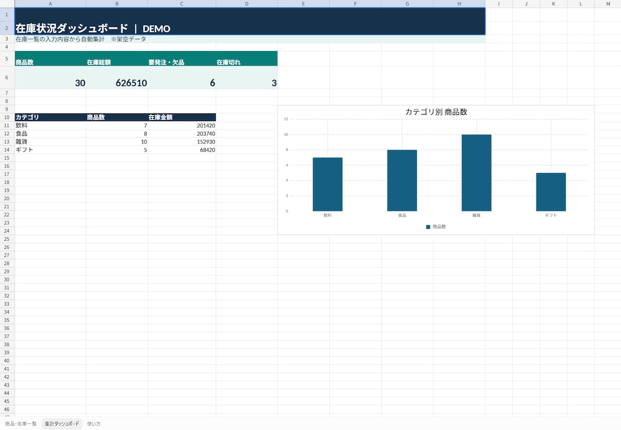Open the 使い方 sheet tab

(x=94, y=423)
